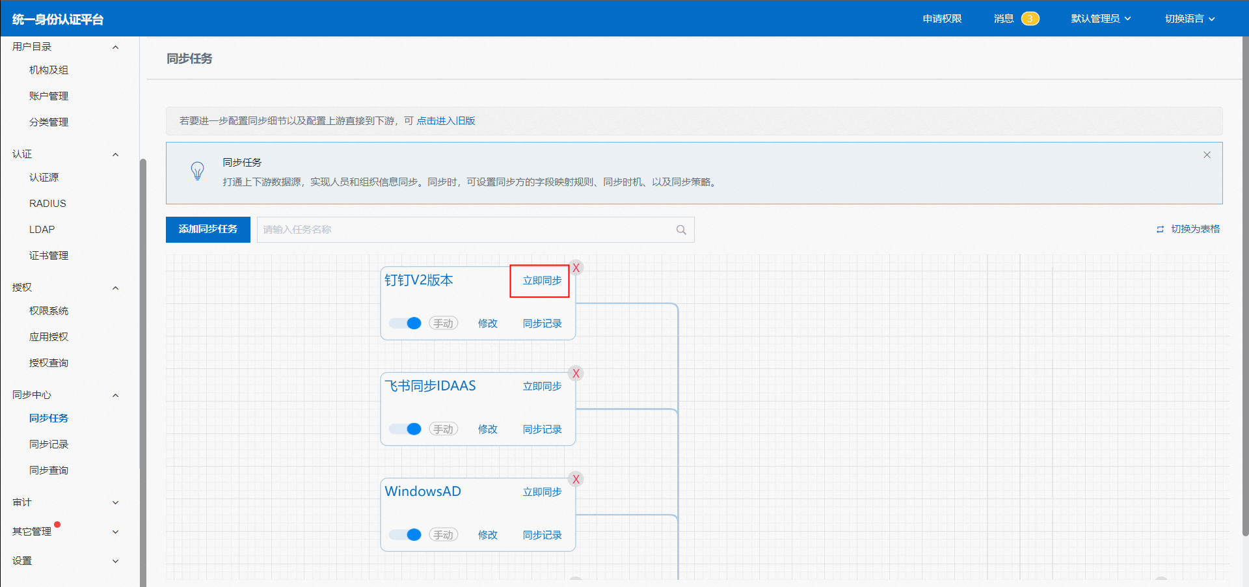Image resolution: width=1249 pixels, height=587 pixels.
Task: Go to 账户管理 in sidebar
Action: [49, 96]
